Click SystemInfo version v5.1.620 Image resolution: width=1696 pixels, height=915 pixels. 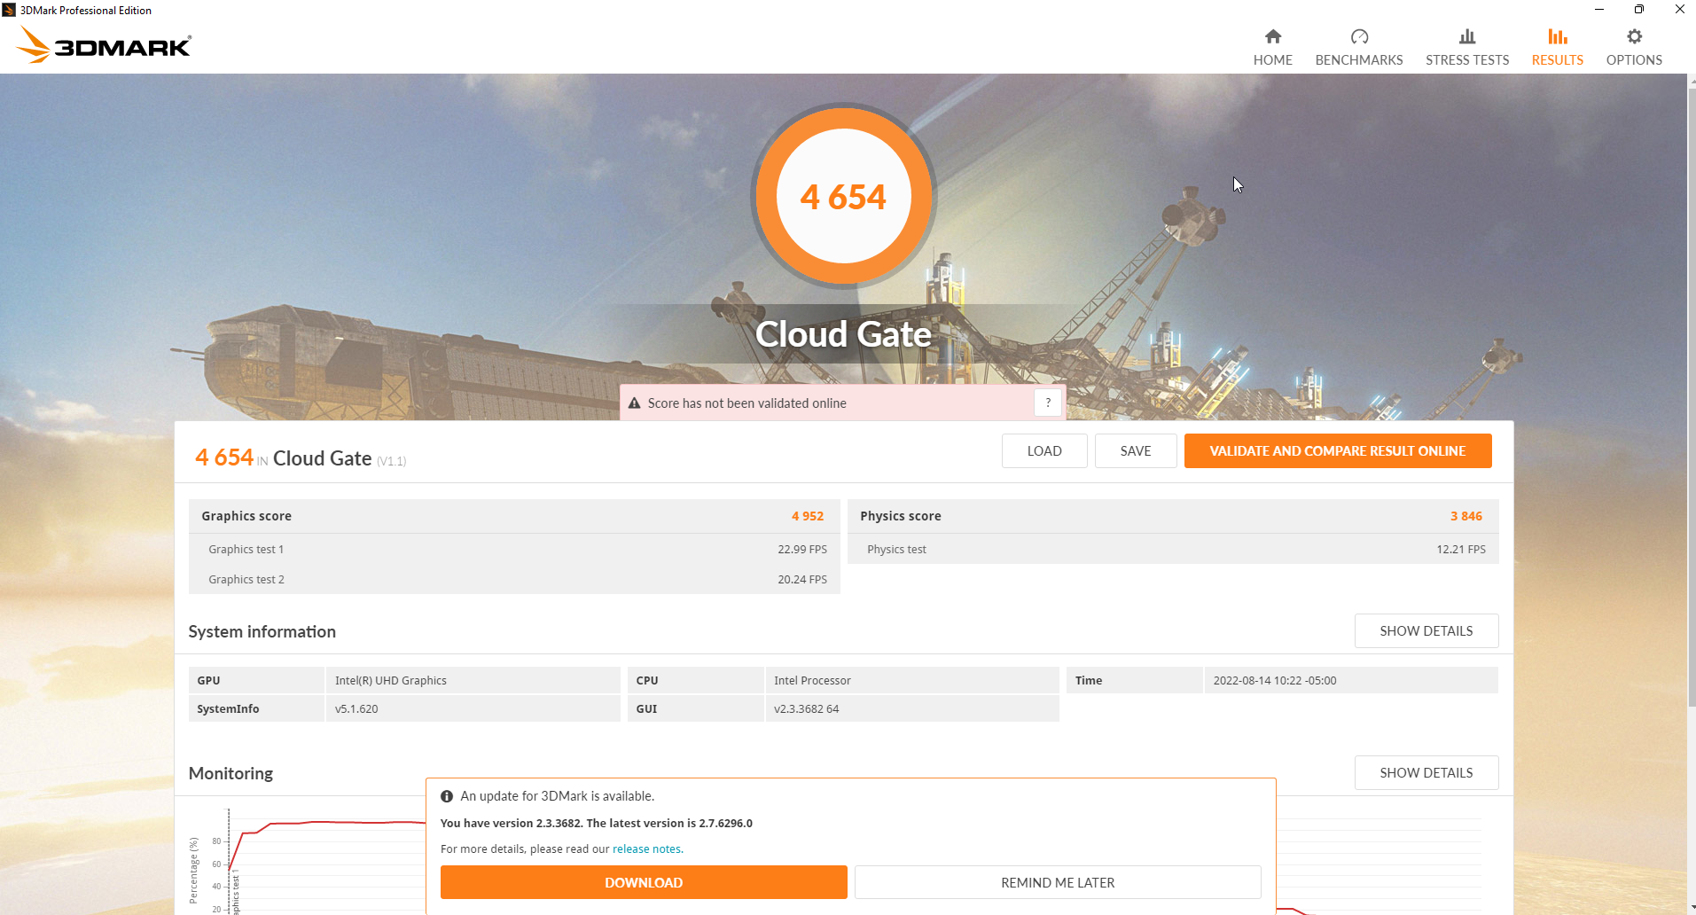356,708
